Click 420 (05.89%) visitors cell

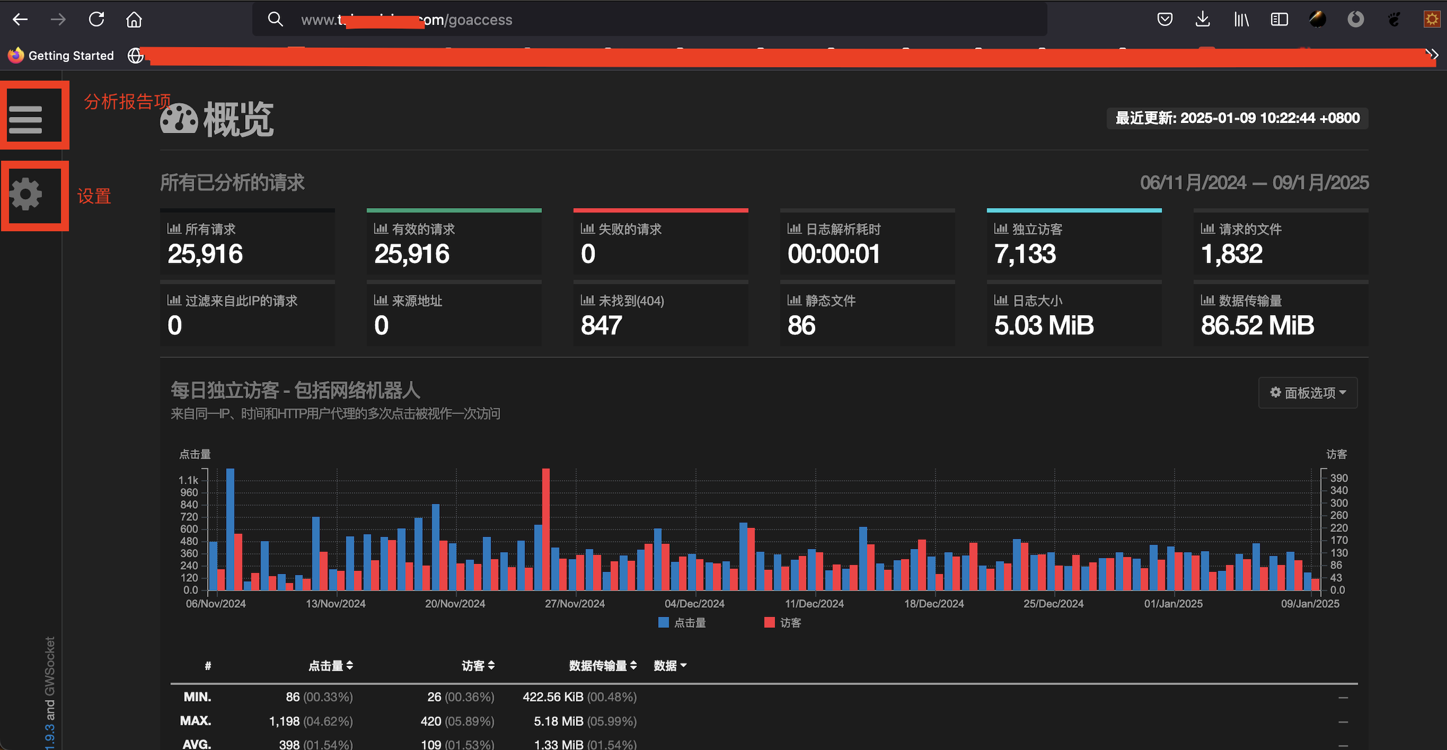(457, 721)
